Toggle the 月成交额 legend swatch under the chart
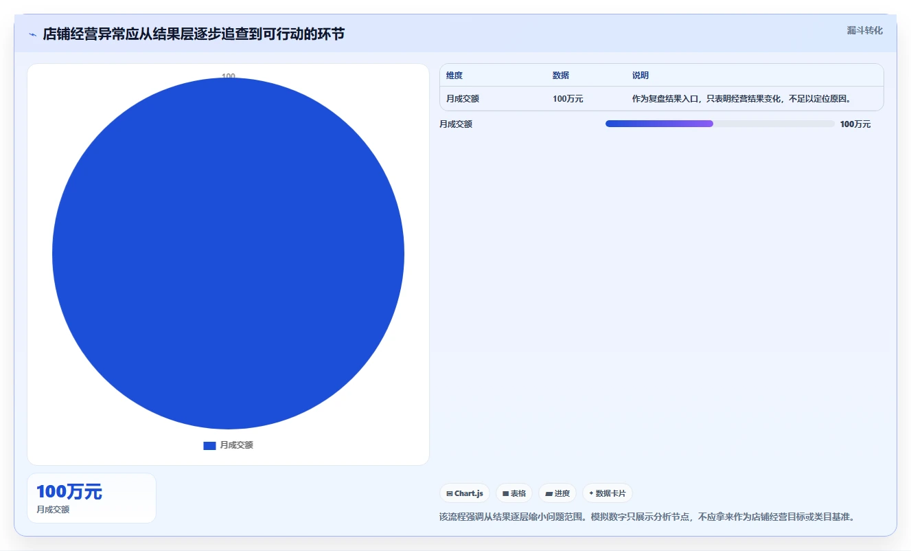Image resolution: width=911 pixels, height=551 pixels. coord(209,445)
